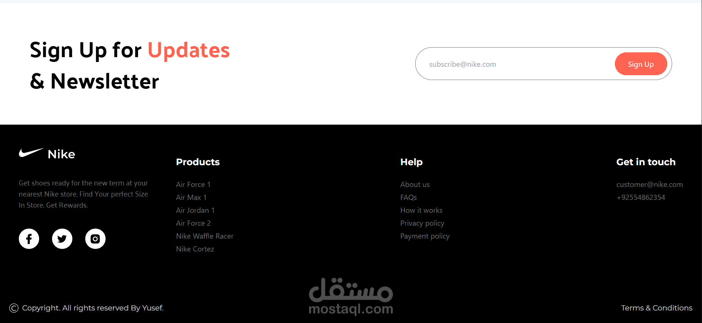
Task: Go to the About us page
Action: (x=415, y=184)
